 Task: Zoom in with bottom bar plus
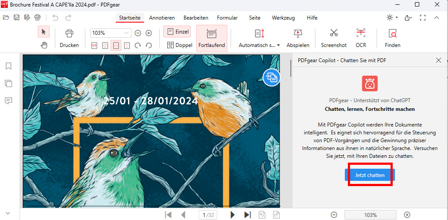[x=408, y=215]
